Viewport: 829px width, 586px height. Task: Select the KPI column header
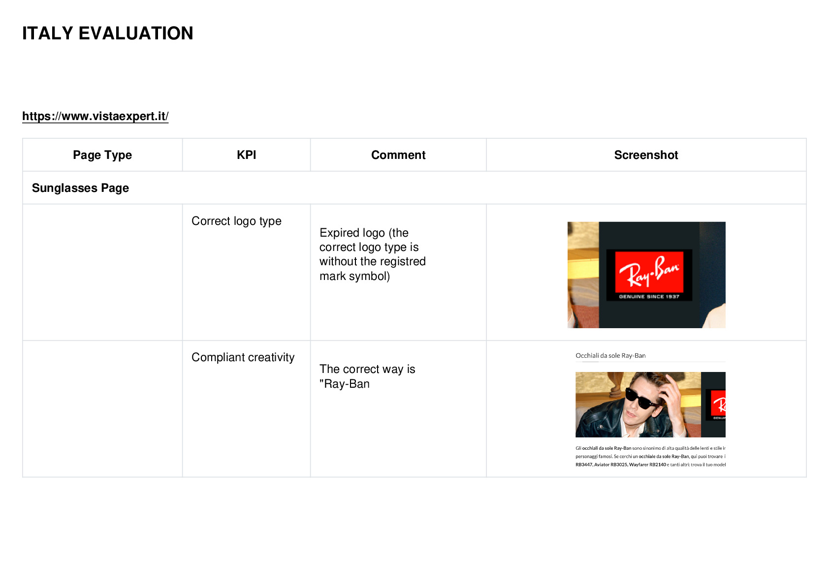click(247, 155)
